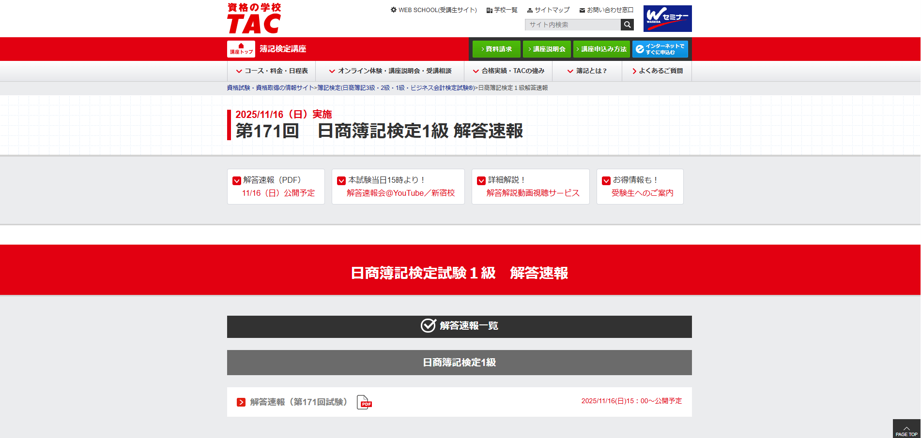The height and width of the screenshot is (438, 921).
Task: Open the 簿記とは？ menu item
Action: coord(587,71)
